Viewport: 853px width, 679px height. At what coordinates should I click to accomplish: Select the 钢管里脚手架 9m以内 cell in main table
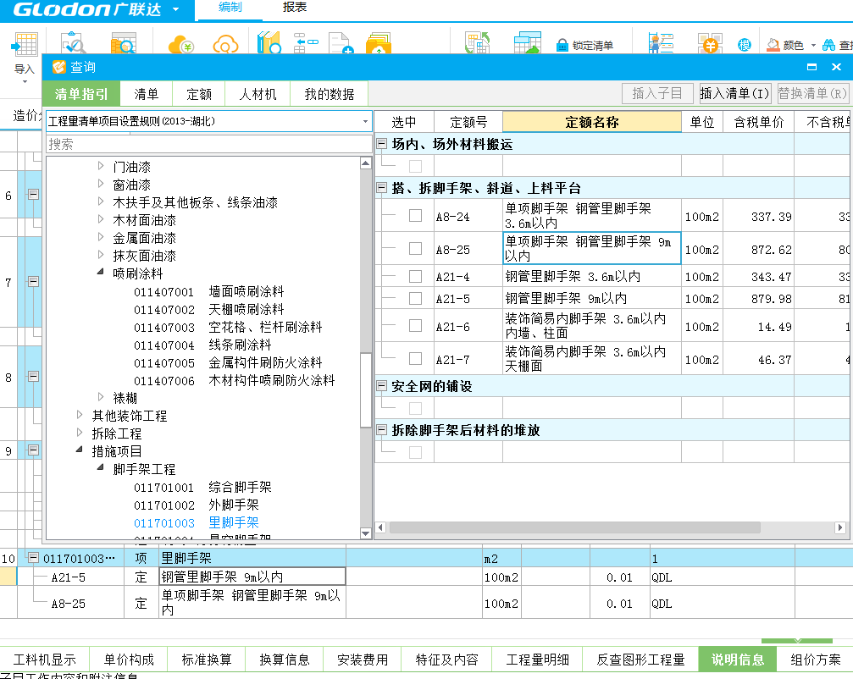252,577
